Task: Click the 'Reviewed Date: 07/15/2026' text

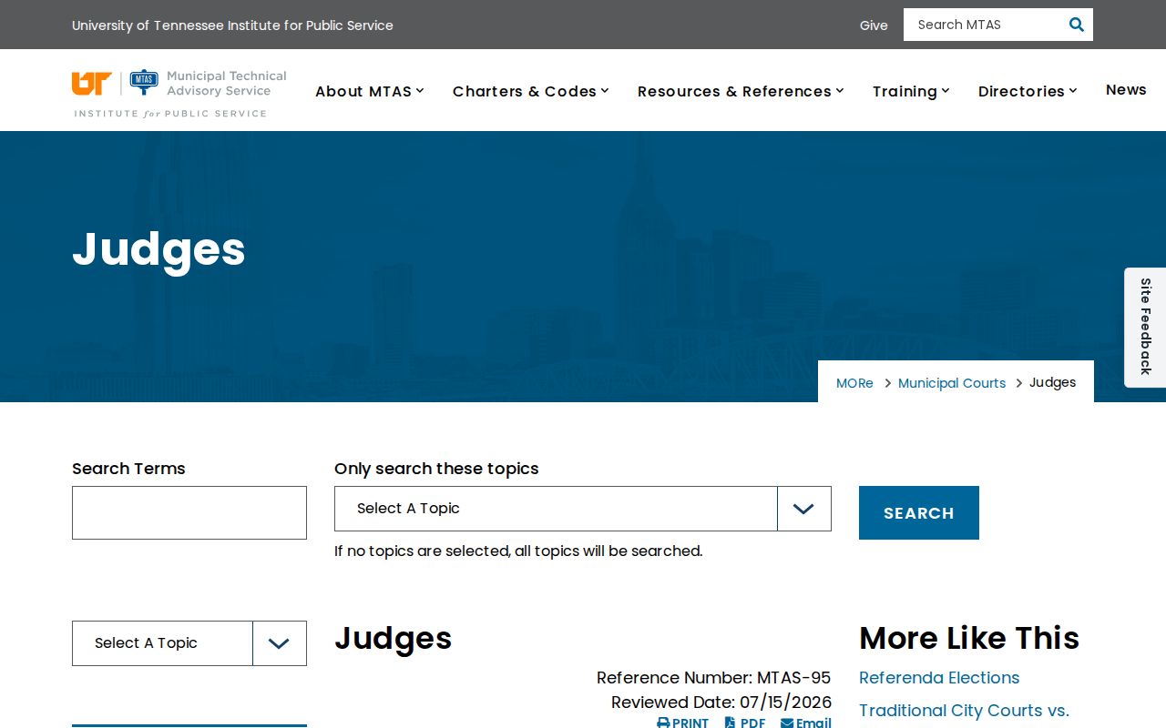Action: (721, 703)
